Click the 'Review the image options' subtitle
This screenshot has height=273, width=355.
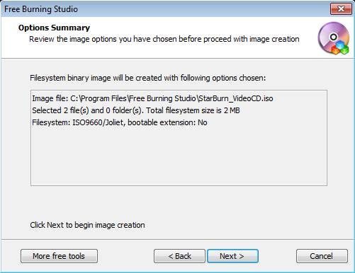coord(164,39)
